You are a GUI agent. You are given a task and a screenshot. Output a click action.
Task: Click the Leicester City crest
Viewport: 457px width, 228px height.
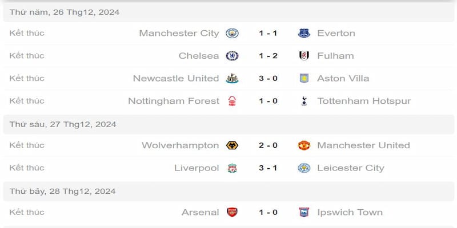(304, 168)
